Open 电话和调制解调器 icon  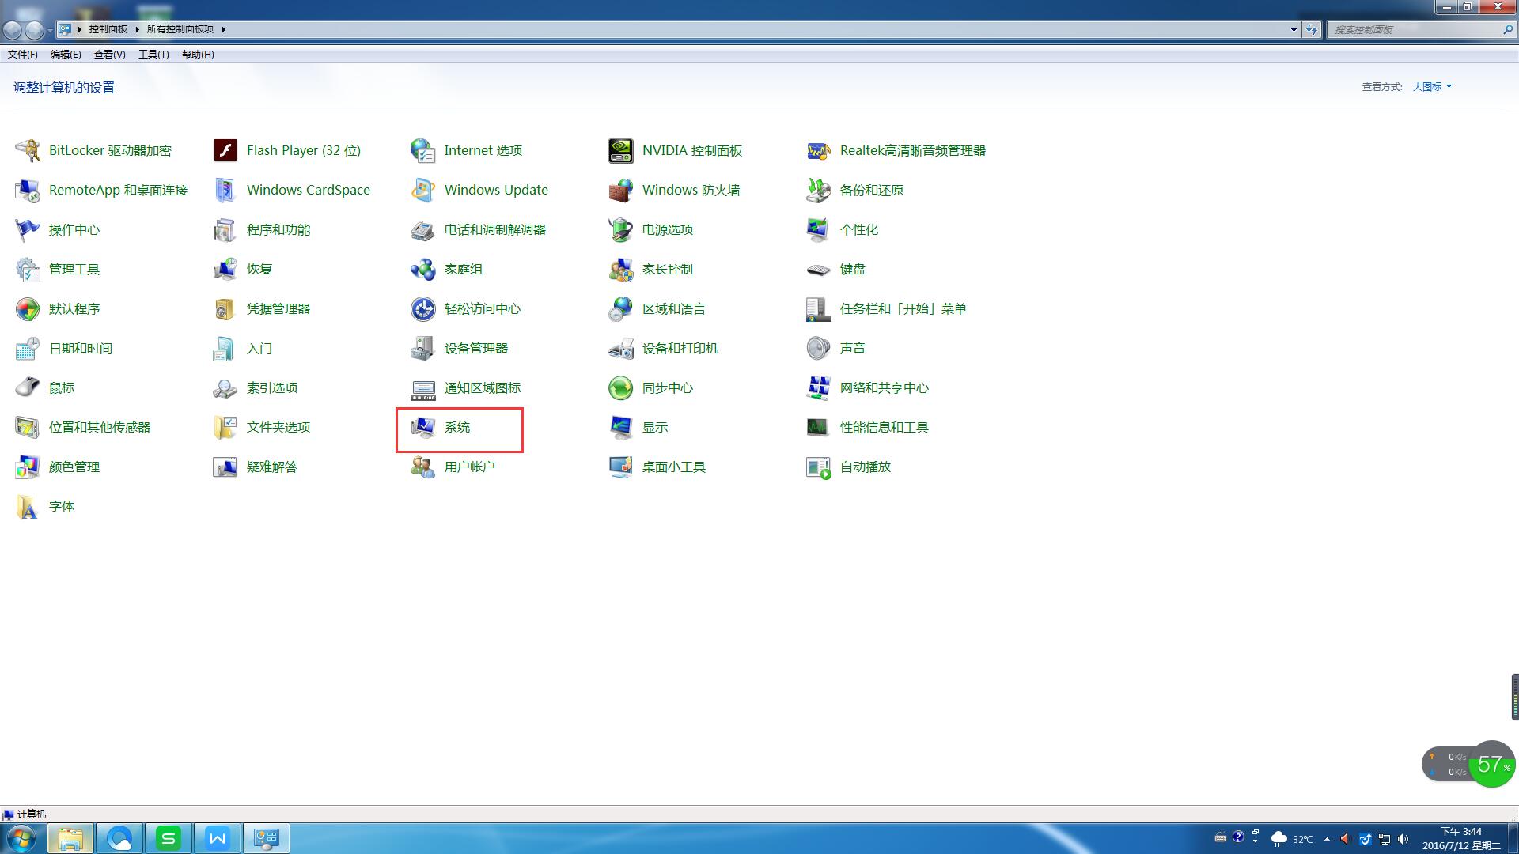[x=423, y=229]
